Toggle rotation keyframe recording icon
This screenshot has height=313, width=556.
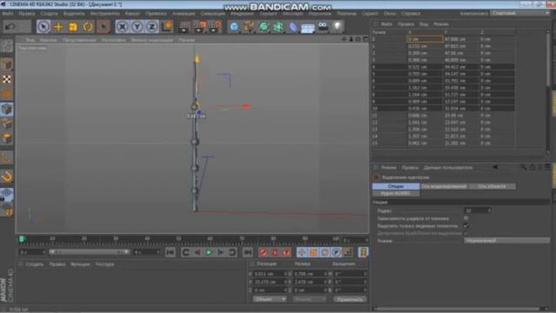[x=325, y=252]
